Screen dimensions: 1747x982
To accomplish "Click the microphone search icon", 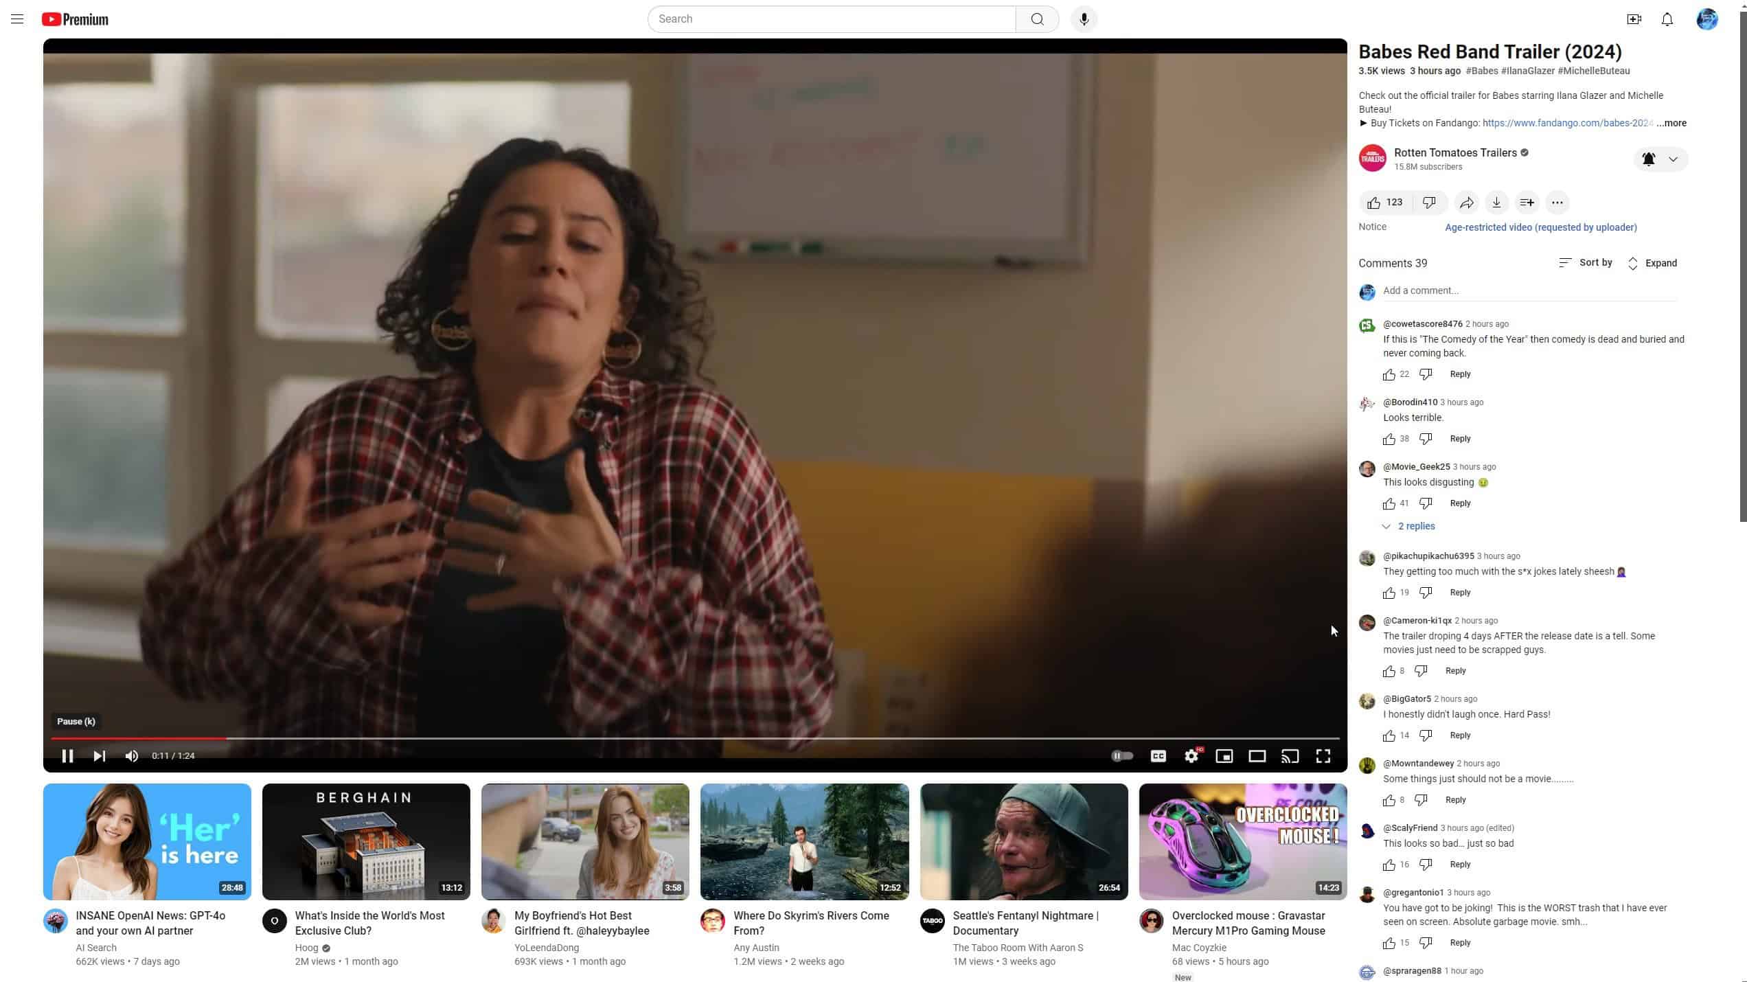I will click(1085, 18).
